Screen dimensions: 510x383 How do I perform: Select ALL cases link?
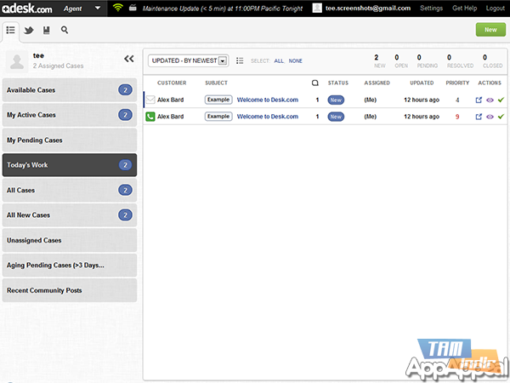279,61
